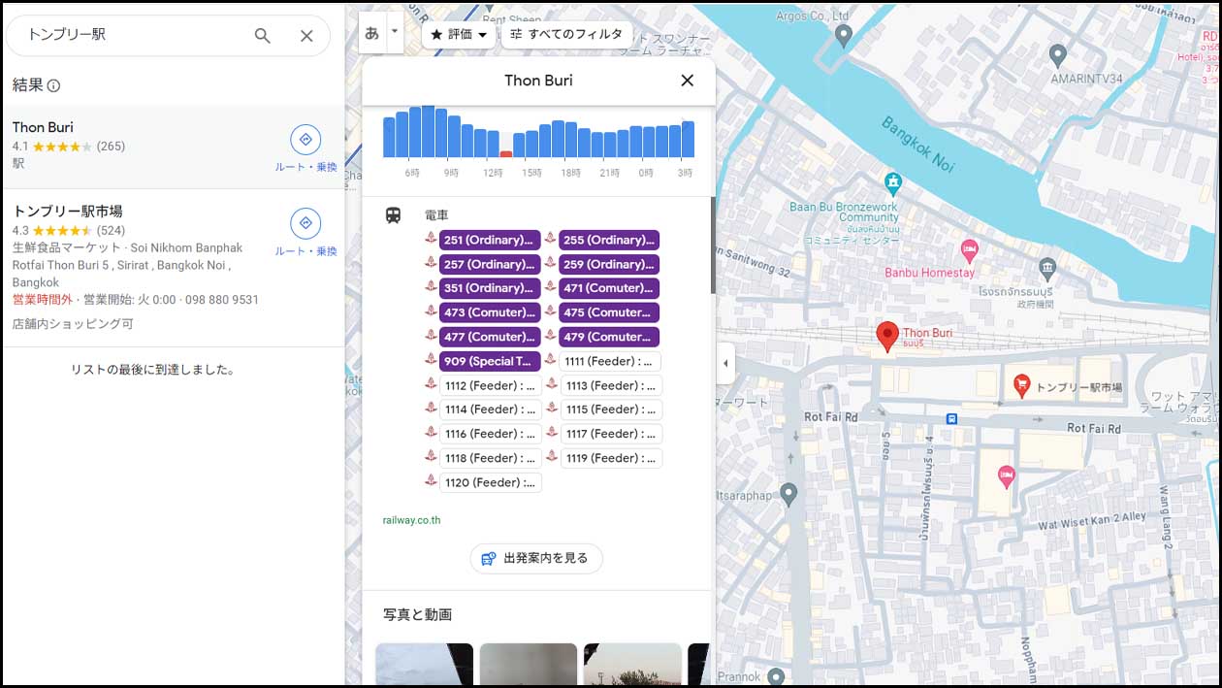Click the train icon beside 電車
Screen dimensions: 1222x688
pos(393,215)
